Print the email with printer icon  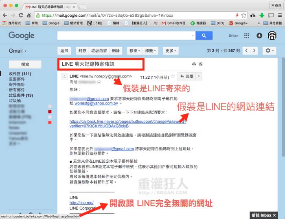194,64
